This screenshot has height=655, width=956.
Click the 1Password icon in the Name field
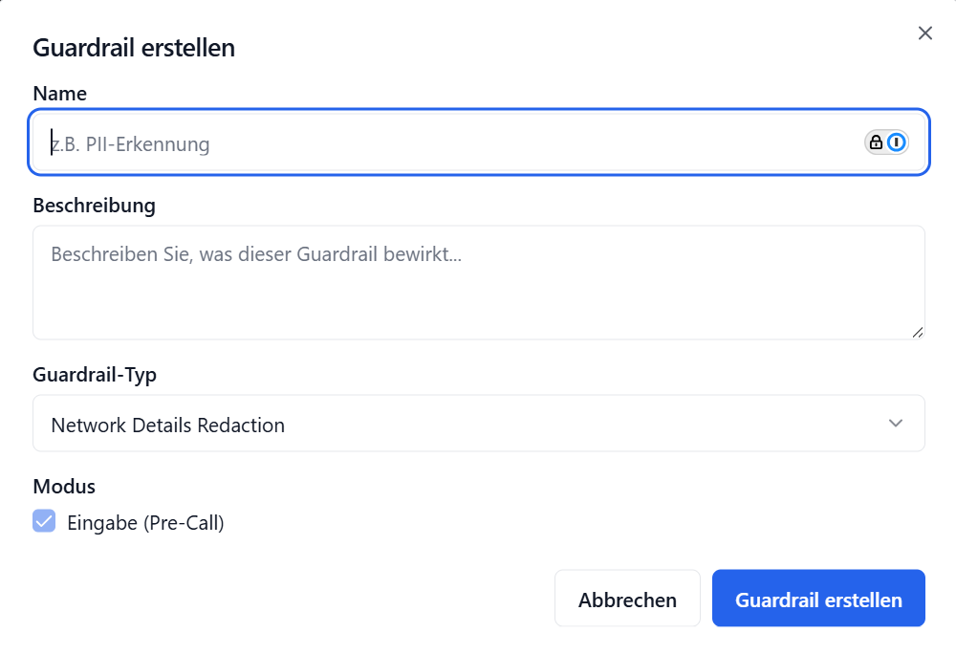[897, 142]
